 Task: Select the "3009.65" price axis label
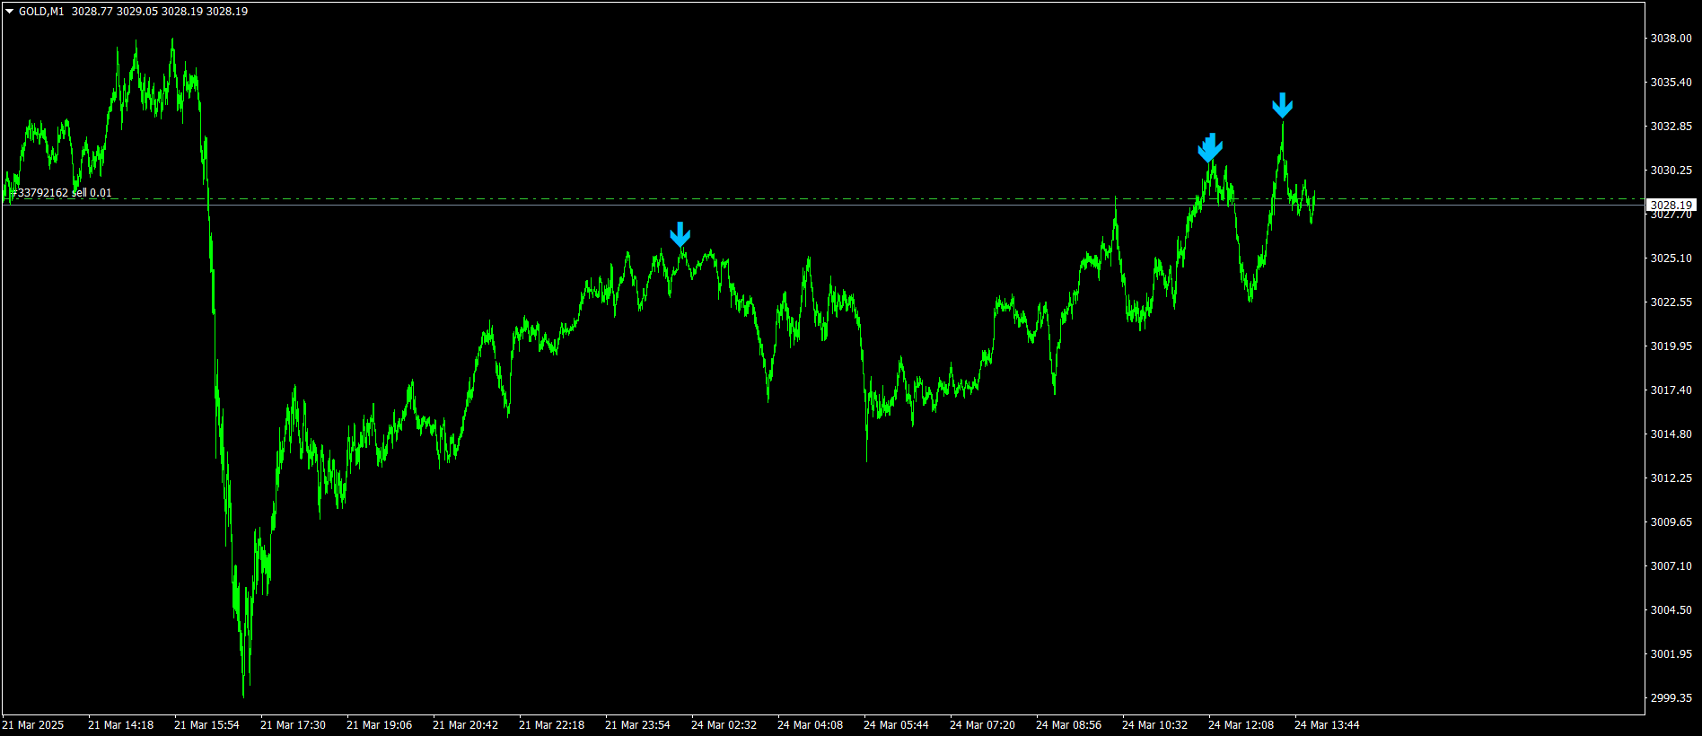tap(1671, 522)
